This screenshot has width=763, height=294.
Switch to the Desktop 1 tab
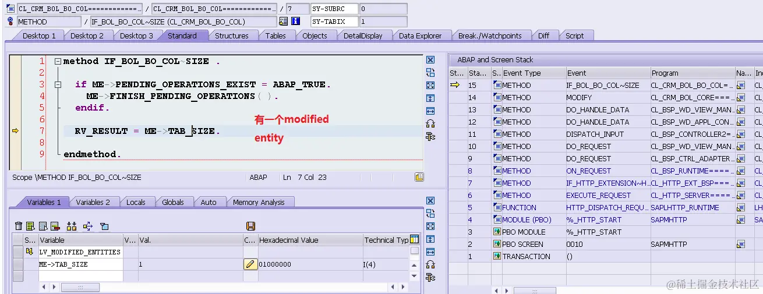tap(39, 36)
